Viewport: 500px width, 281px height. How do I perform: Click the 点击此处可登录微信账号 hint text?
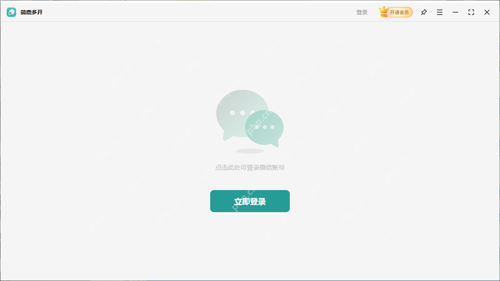tap(250, 168)
